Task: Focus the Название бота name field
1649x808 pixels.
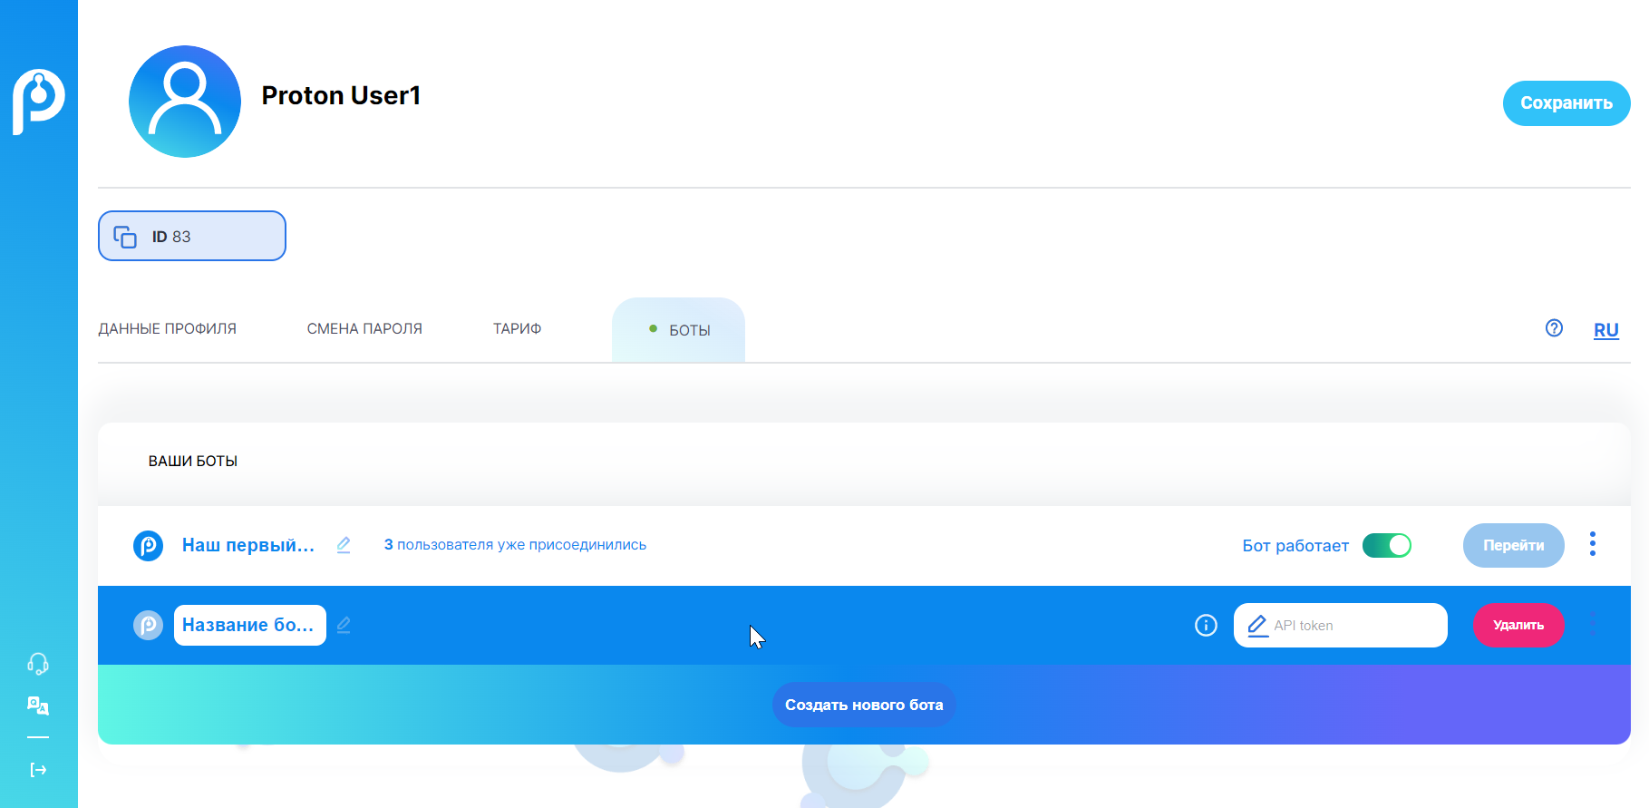Action: pyautogui.click(x=250, y=625)
